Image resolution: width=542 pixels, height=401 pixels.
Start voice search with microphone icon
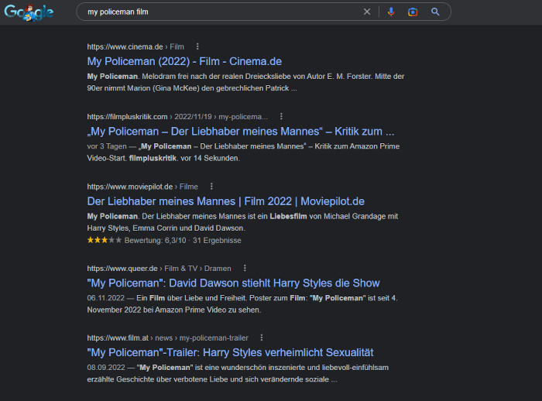tap(391, 12)
